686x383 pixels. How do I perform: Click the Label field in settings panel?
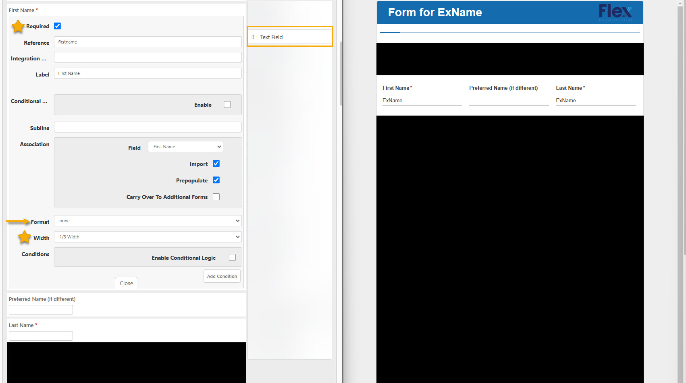pos(148,73)
